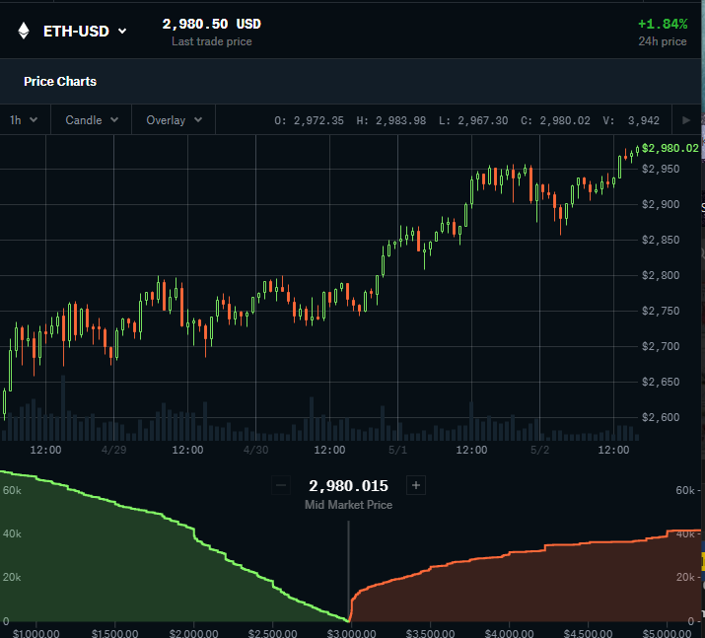Click the $2,800 price axis label
Viewport: 705px width, 638px height.
pyautogui.click(x=661, y=276)
